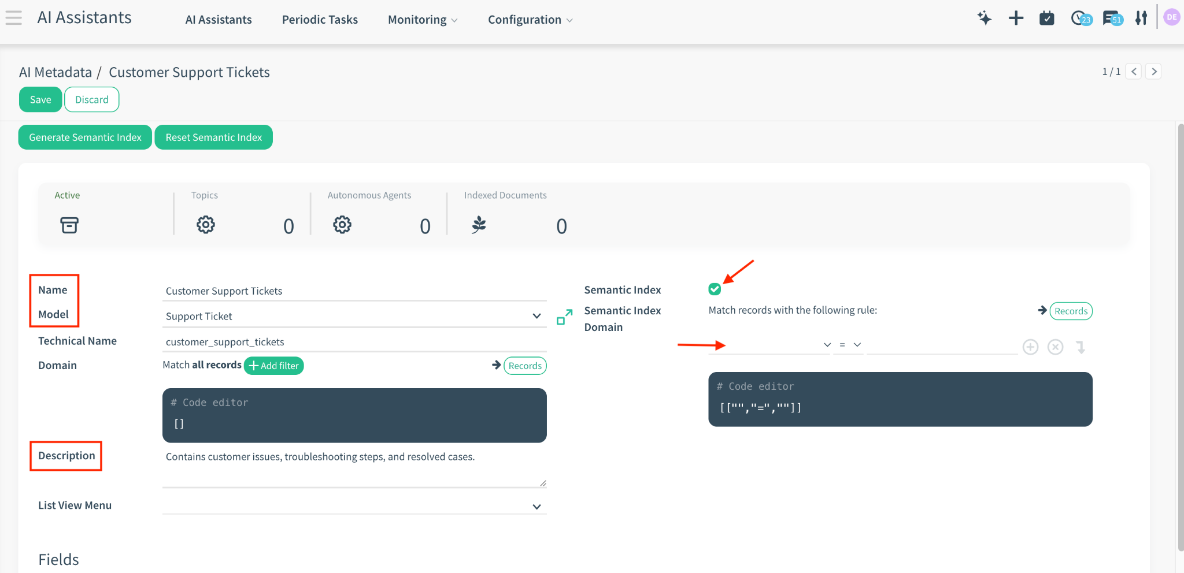Toggle the Semantic Index checkbox
Image resolution: width=1184 pixels, height=573 pixels.
pyautogui.click(x=715, y=289)
